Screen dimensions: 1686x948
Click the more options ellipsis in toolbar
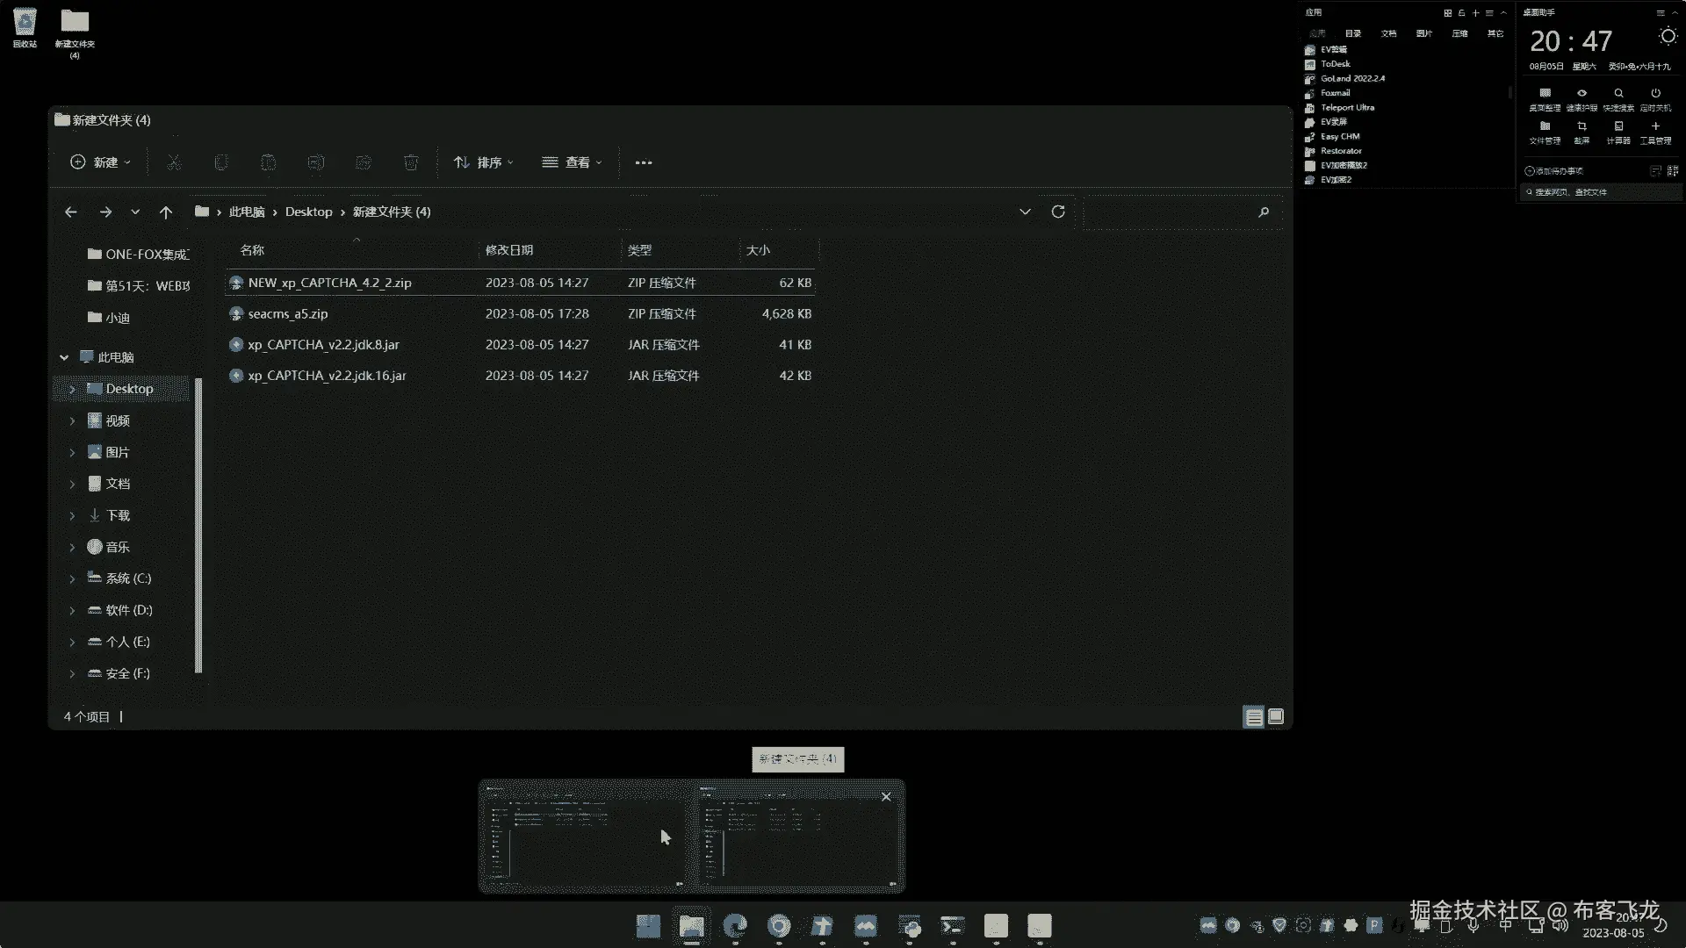644,162
